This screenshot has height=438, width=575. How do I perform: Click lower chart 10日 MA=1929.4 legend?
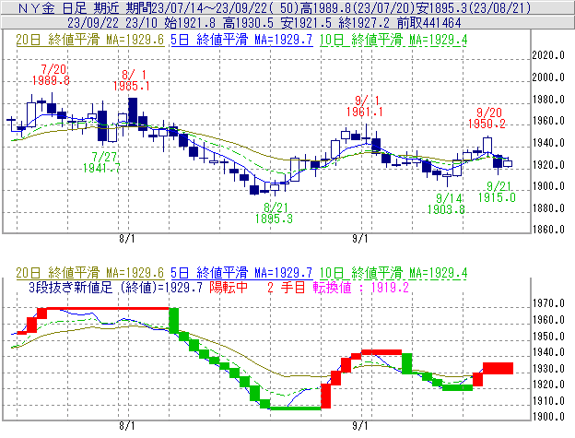[393, 273]
